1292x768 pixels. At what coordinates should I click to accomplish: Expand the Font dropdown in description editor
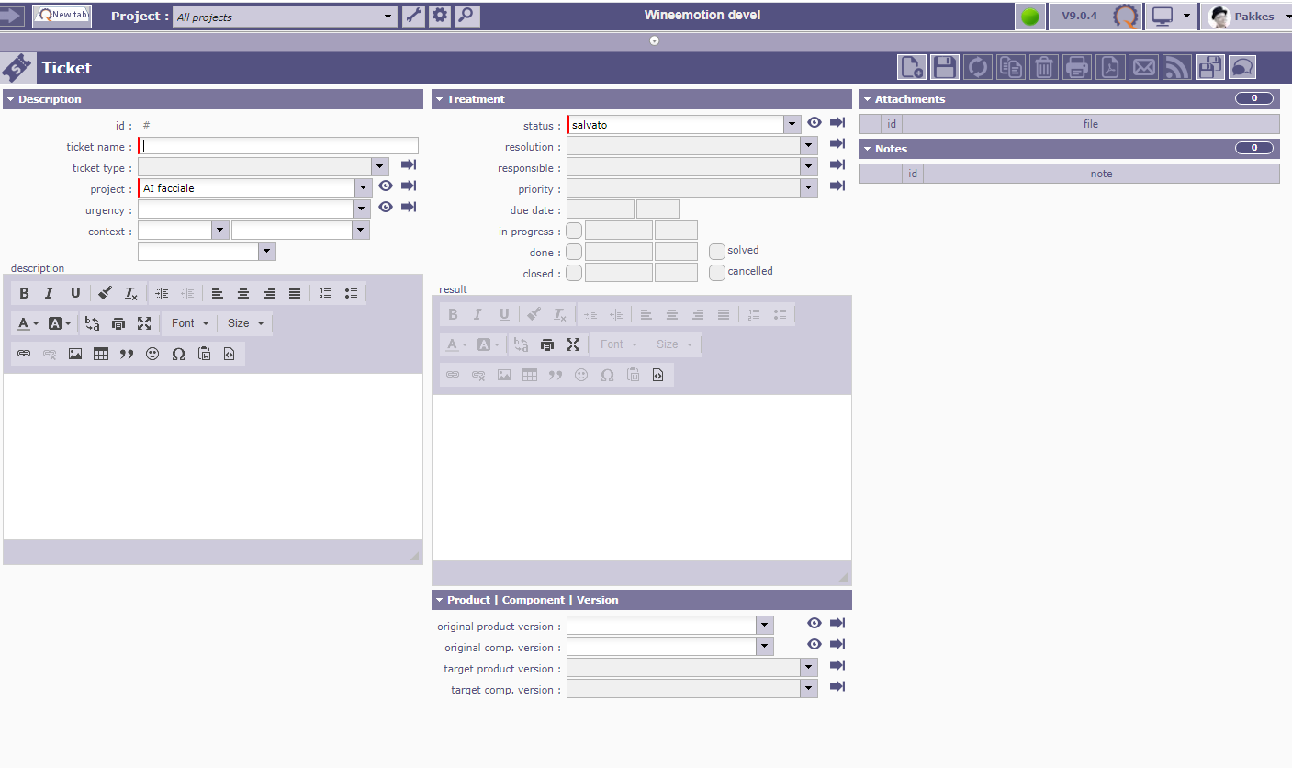click(190, 323)
